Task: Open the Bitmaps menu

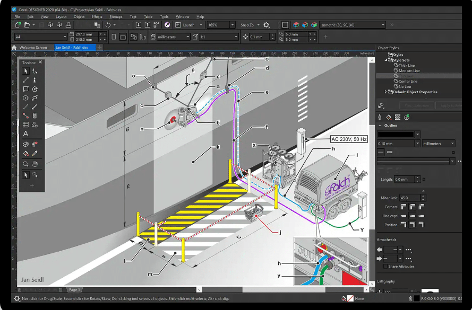Action: point(116,17)
